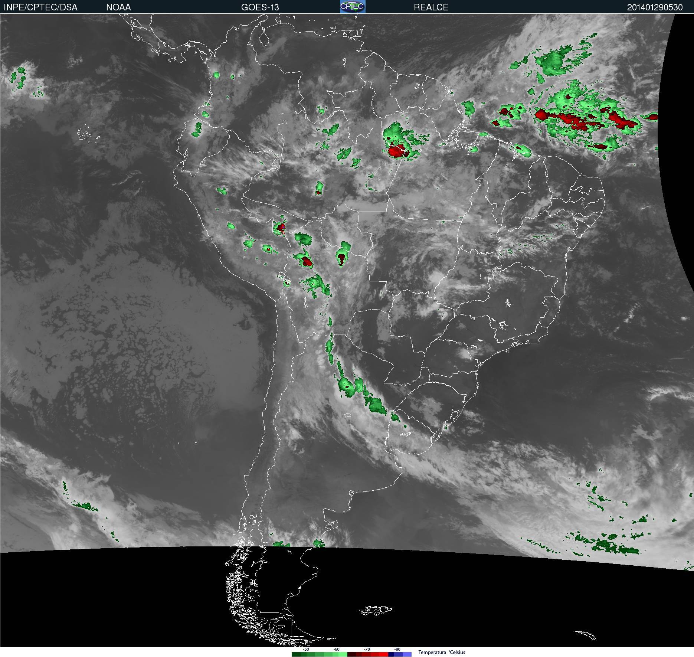Click the -80 temperature scale label
The image size is (694, 657).
click(397, 649)
